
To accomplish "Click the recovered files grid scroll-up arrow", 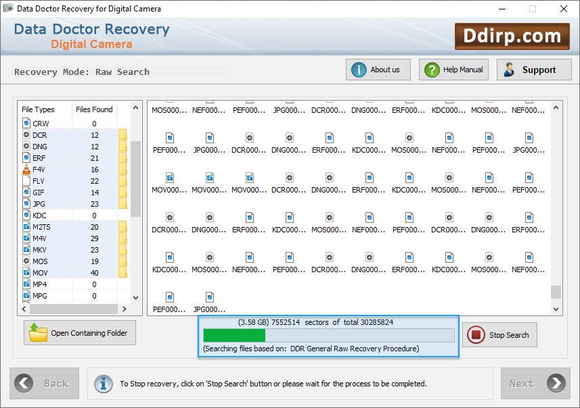I will pyautogui.click(x=556, y=108).
